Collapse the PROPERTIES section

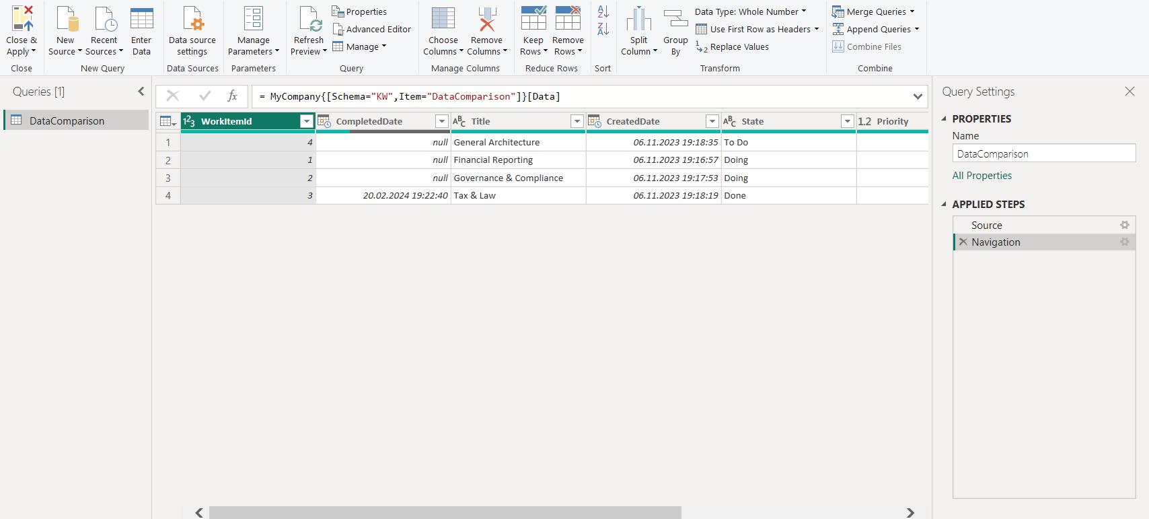944,118
